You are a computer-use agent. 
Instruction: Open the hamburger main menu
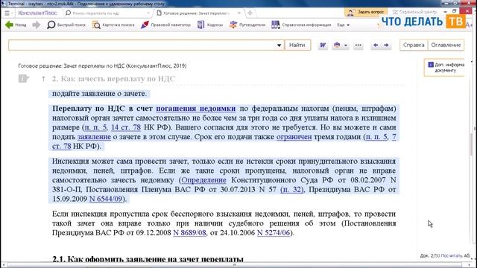pos(7,13)
